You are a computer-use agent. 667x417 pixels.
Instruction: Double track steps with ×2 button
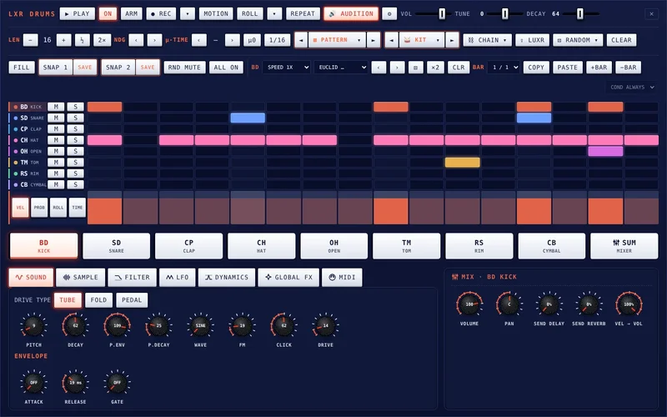coord(435,68)
